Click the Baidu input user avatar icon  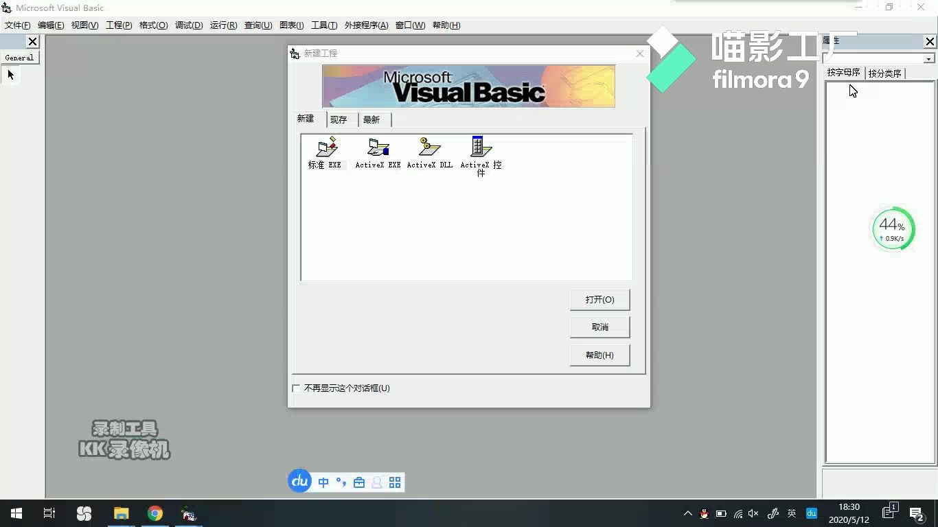pyautogui.click(x=376, y=482)
